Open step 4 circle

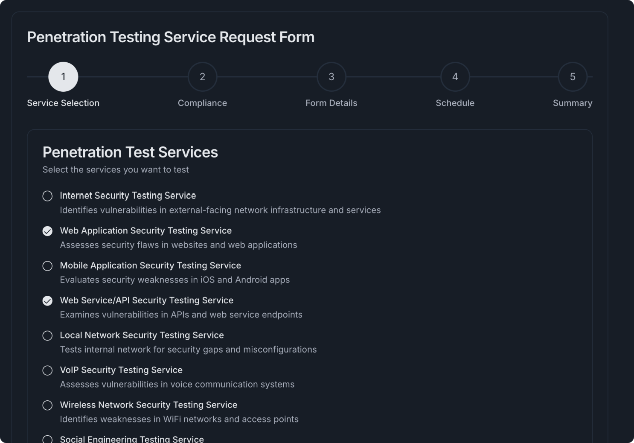coord(455,77)
